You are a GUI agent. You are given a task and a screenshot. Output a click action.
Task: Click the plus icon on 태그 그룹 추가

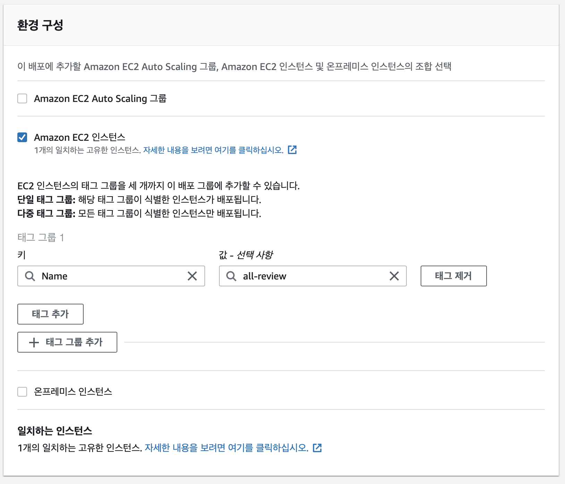[34, 342]
